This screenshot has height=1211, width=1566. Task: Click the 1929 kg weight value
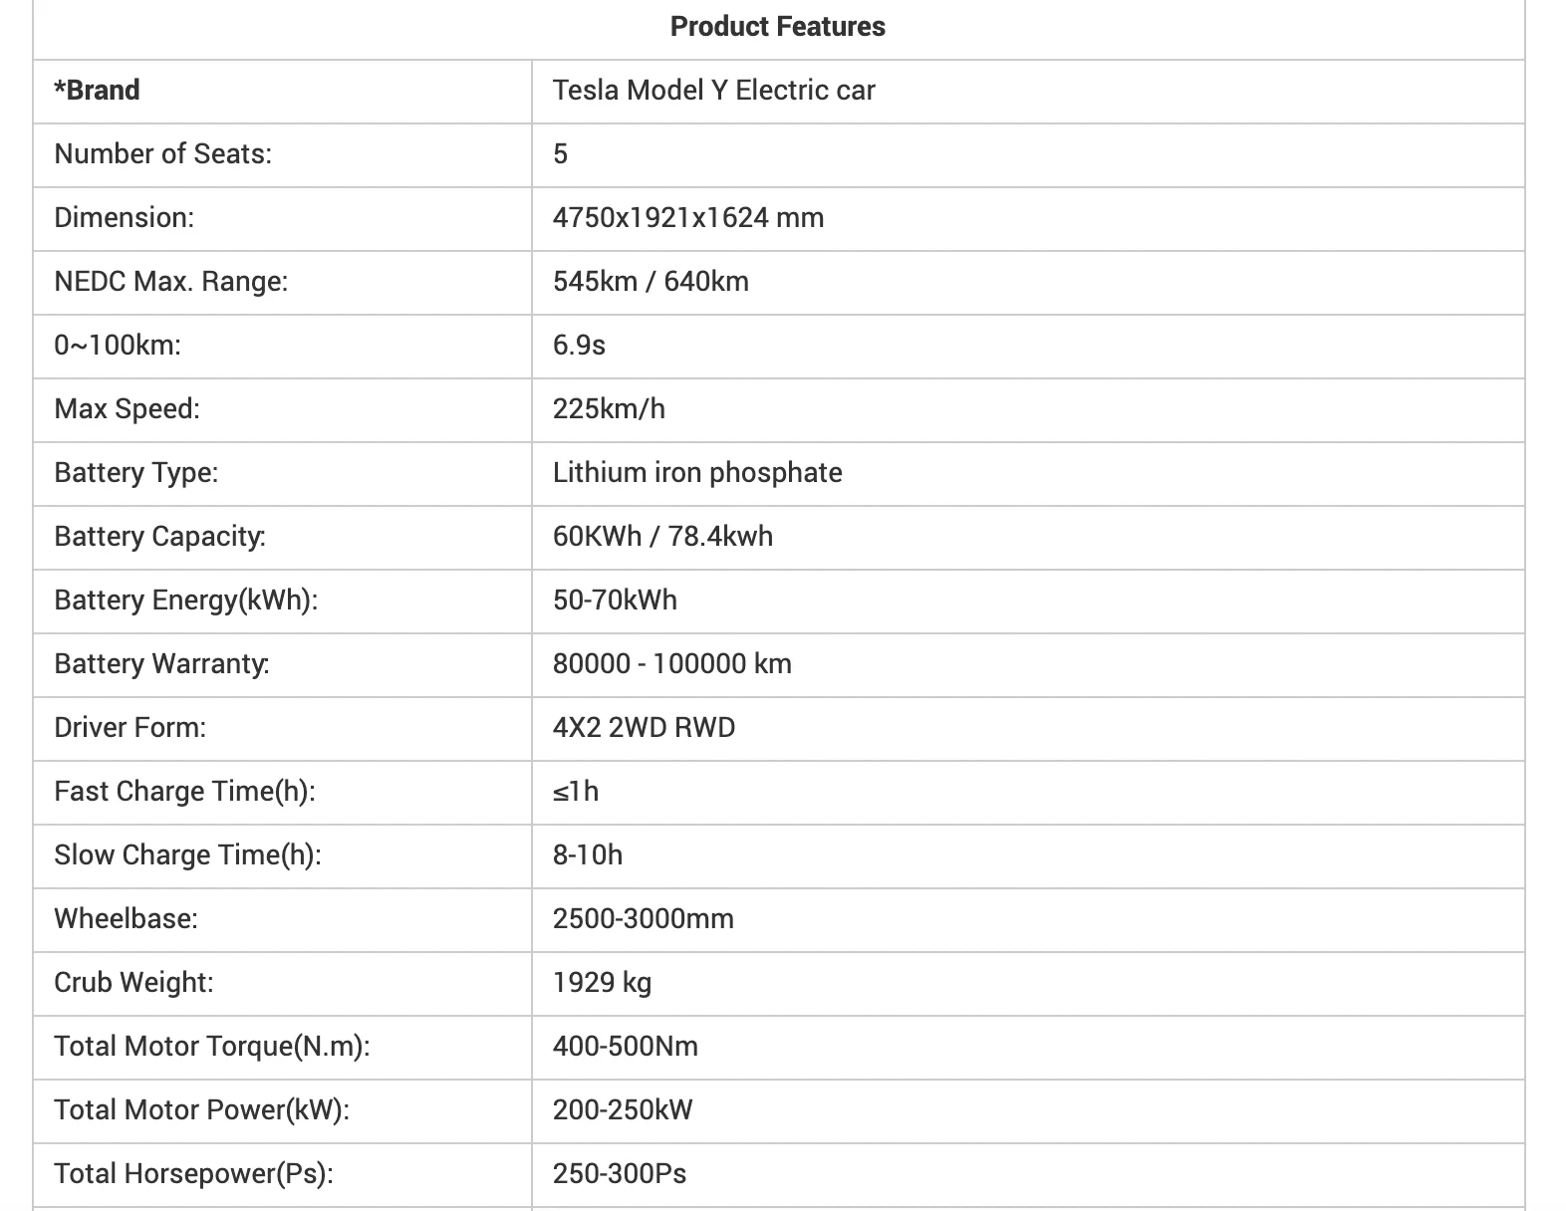click(602, 983)
